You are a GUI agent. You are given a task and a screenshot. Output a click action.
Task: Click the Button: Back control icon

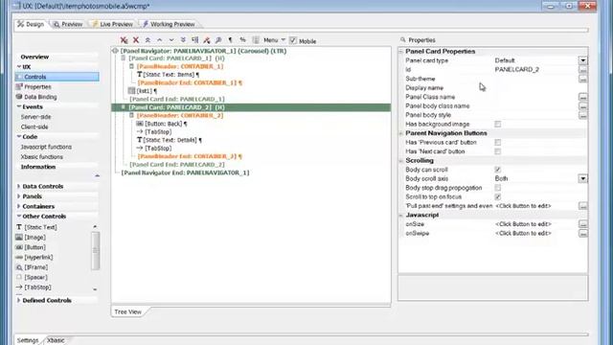[140, 124]
